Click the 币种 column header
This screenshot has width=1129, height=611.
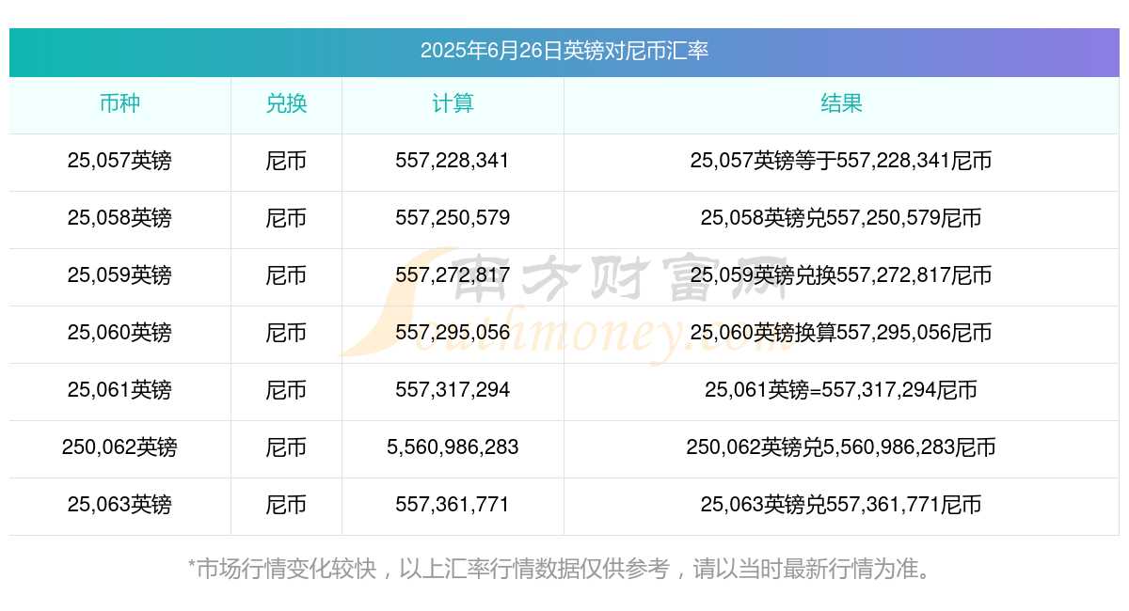[x=119, y=103]
